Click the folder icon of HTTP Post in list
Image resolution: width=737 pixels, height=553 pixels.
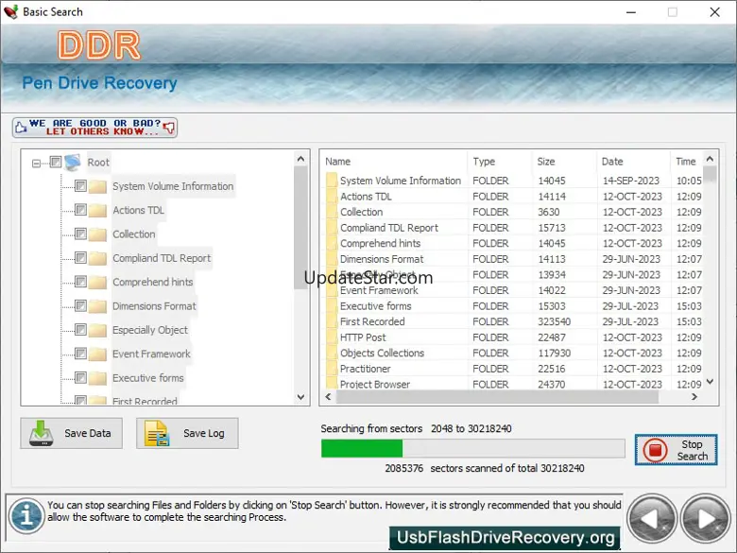[x=332, y=337]
